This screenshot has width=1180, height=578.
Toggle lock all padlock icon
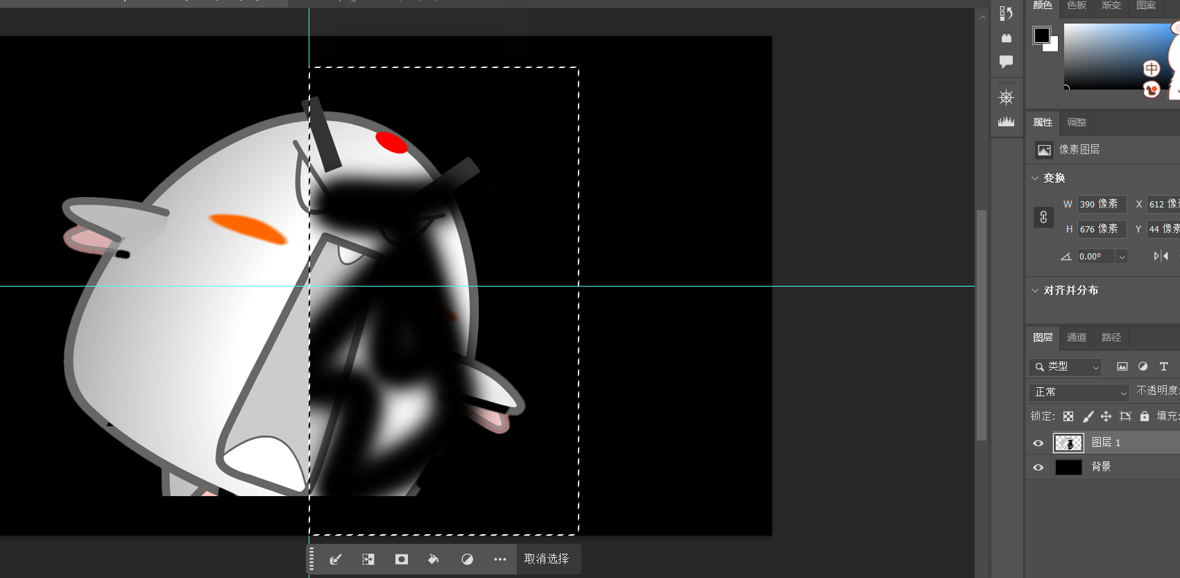(1145, 416)
